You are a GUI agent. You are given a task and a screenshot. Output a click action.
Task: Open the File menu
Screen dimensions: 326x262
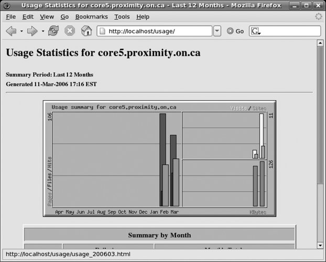(10, 17)
